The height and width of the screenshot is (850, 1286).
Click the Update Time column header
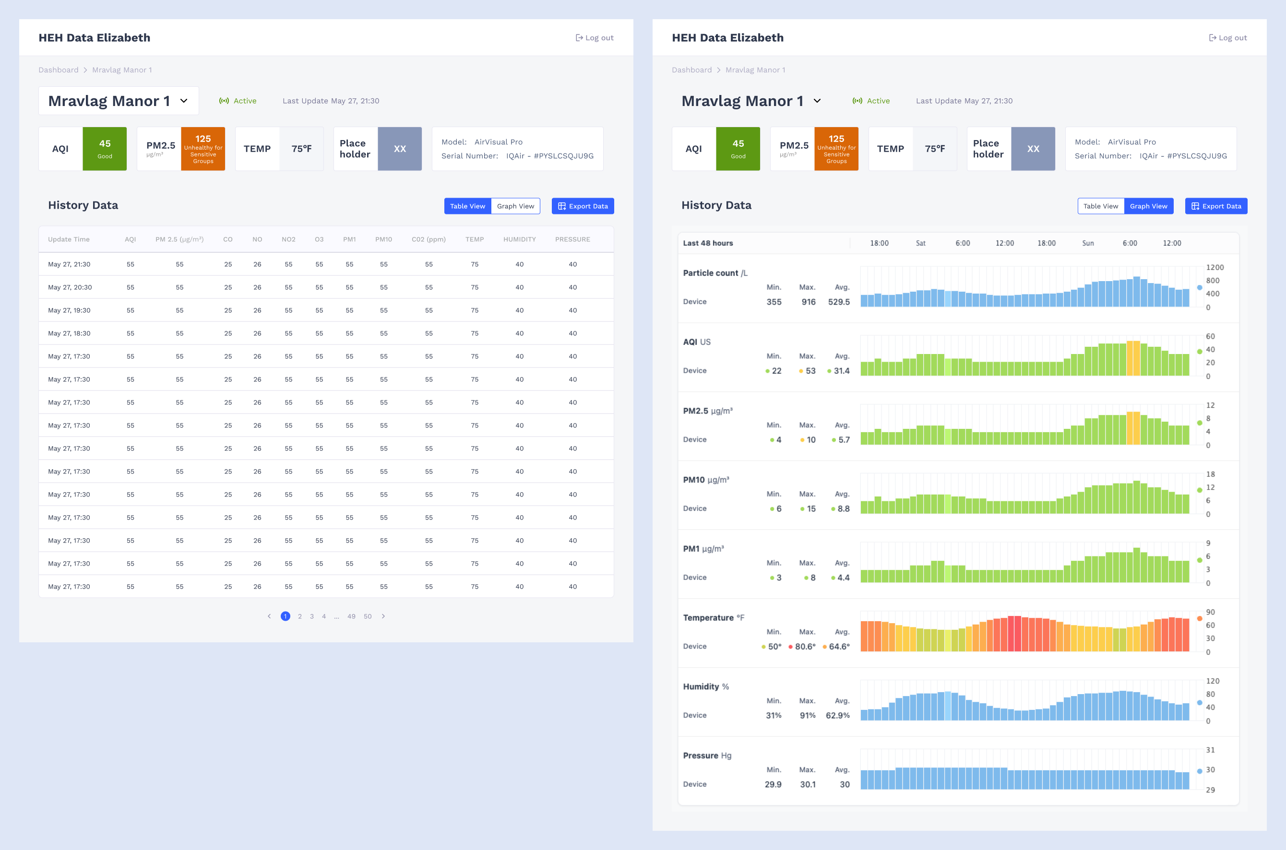click(x=69, y=240)
